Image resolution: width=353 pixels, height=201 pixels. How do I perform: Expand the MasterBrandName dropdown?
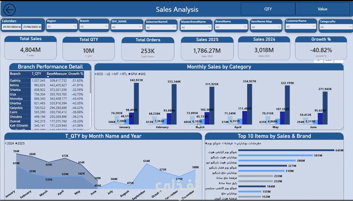click(196, 27)
